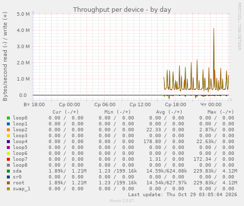Click the sda average value 14.59k/624.08k

point(166,171)
